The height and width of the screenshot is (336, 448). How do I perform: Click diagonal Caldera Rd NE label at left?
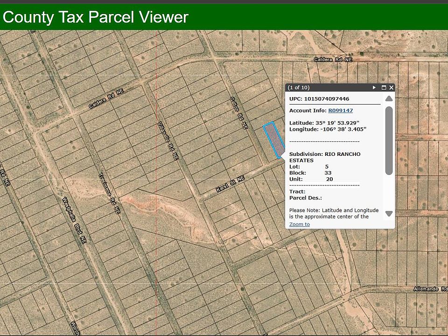pyautogui.click(x=106, y=98)
